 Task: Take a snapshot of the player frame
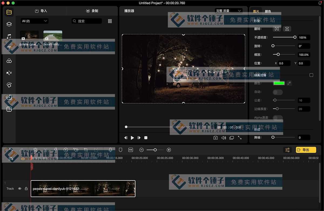click(x=215, y=138)
